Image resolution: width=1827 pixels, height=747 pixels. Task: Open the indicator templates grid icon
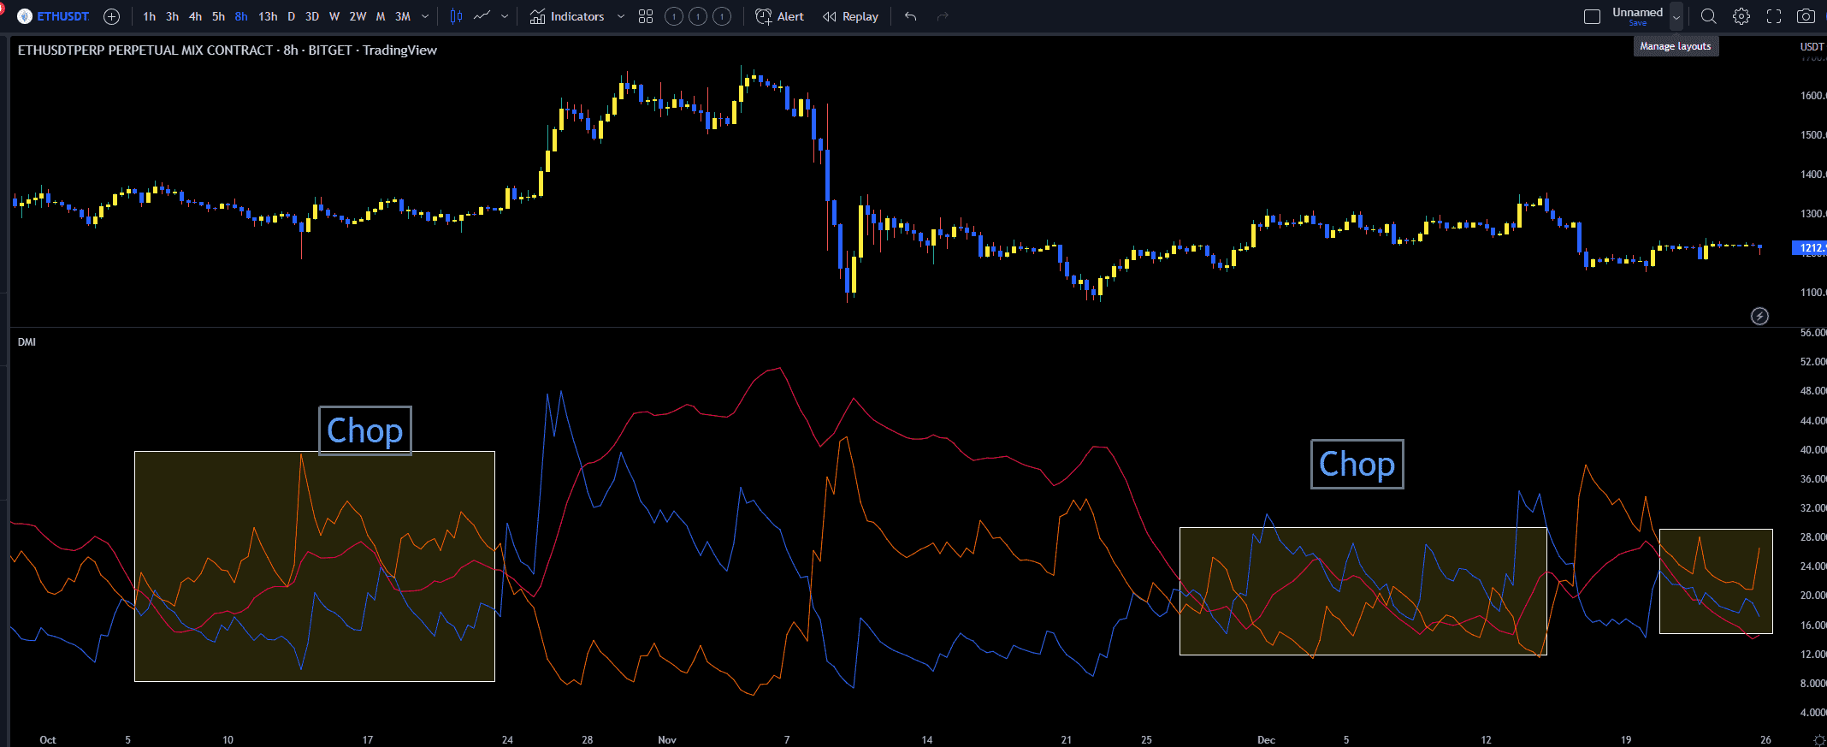[x=646, y=16]
